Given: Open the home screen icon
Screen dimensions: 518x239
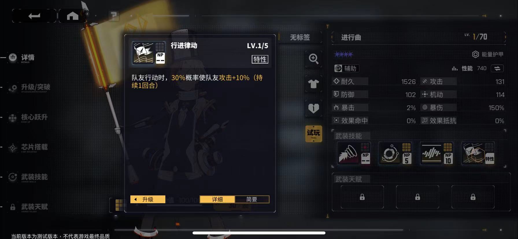Looking at the screenshot, I should (x=73, y=16).
